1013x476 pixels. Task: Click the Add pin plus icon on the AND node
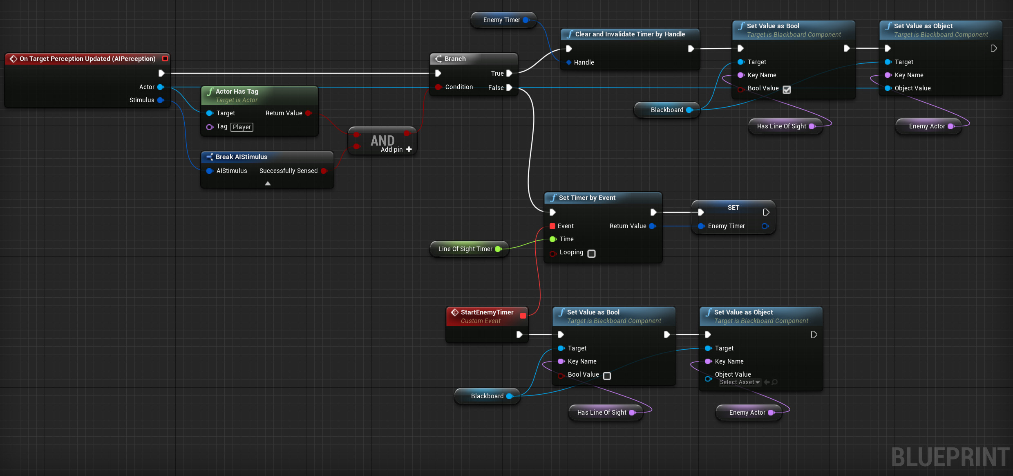click(409, 149)
